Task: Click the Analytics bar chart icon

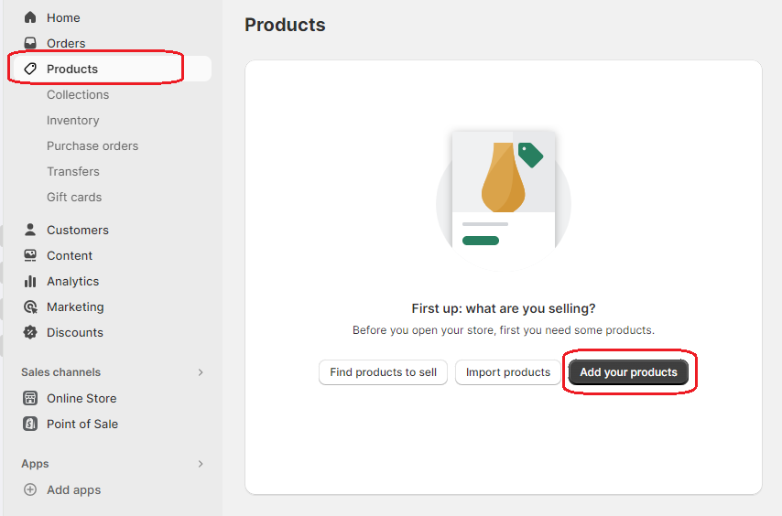Action: pos(30,281)
